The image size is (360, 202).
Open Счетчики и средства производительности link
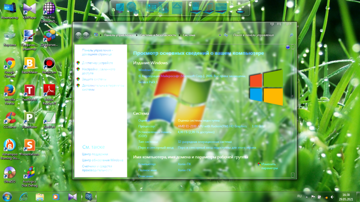pyautogui.click(x=97, y=168)
